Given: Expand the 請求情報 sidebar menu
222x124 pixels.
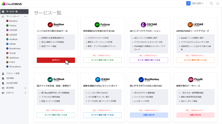Looking at the screenshot, I should pyautogui.click(x=25, y=88).
